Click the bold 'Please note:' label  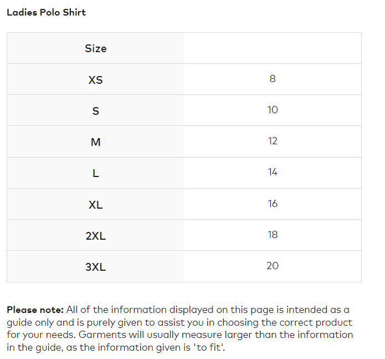pos(35,310)
